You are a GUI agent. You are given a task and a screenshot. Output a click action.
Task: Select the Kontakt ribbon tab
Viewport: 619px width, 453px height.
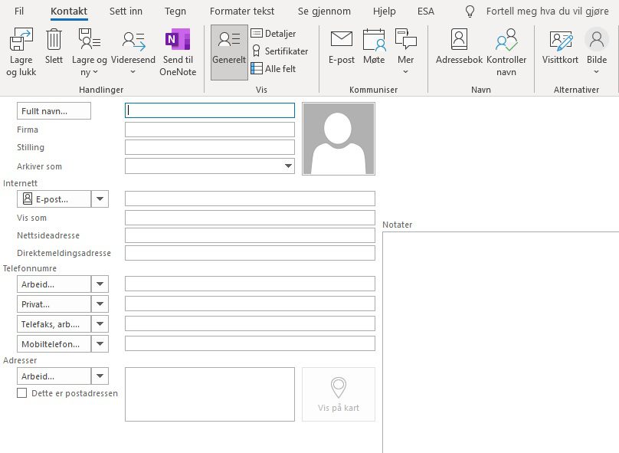tap(69, 11)
